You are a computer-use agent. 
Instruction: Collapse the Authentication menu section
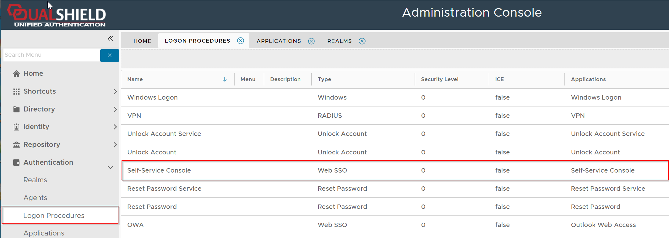[111, 167]
